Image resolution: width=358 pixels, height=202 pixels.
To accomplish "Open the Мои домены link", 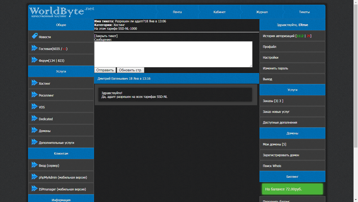I will coord(274,144).
